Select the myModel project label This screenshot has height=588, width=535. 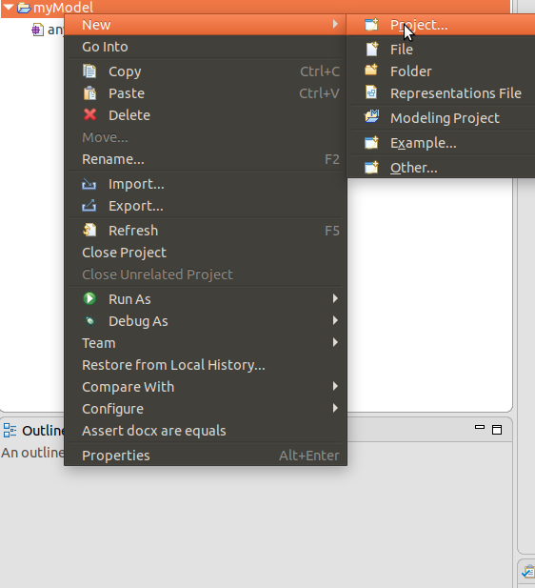tap(64, 8)
